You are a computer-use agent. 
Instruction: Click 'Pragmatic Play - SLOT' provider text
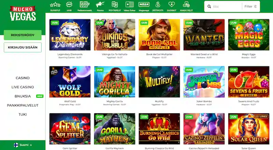[70, 105]
